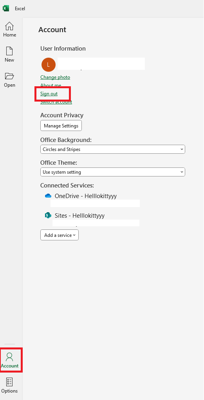
Task: Open the Open files page
Action: pos(9,80)
